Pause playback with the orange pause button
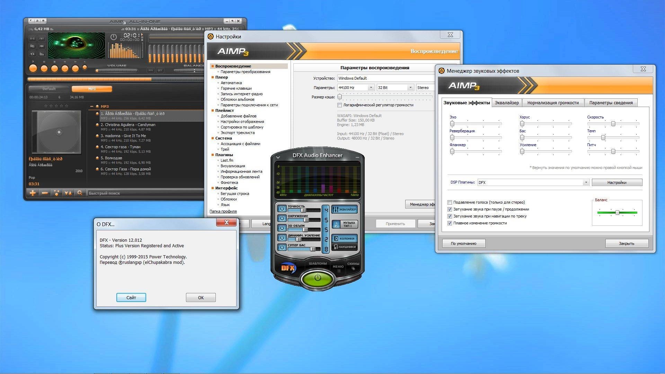 (44, 69)
